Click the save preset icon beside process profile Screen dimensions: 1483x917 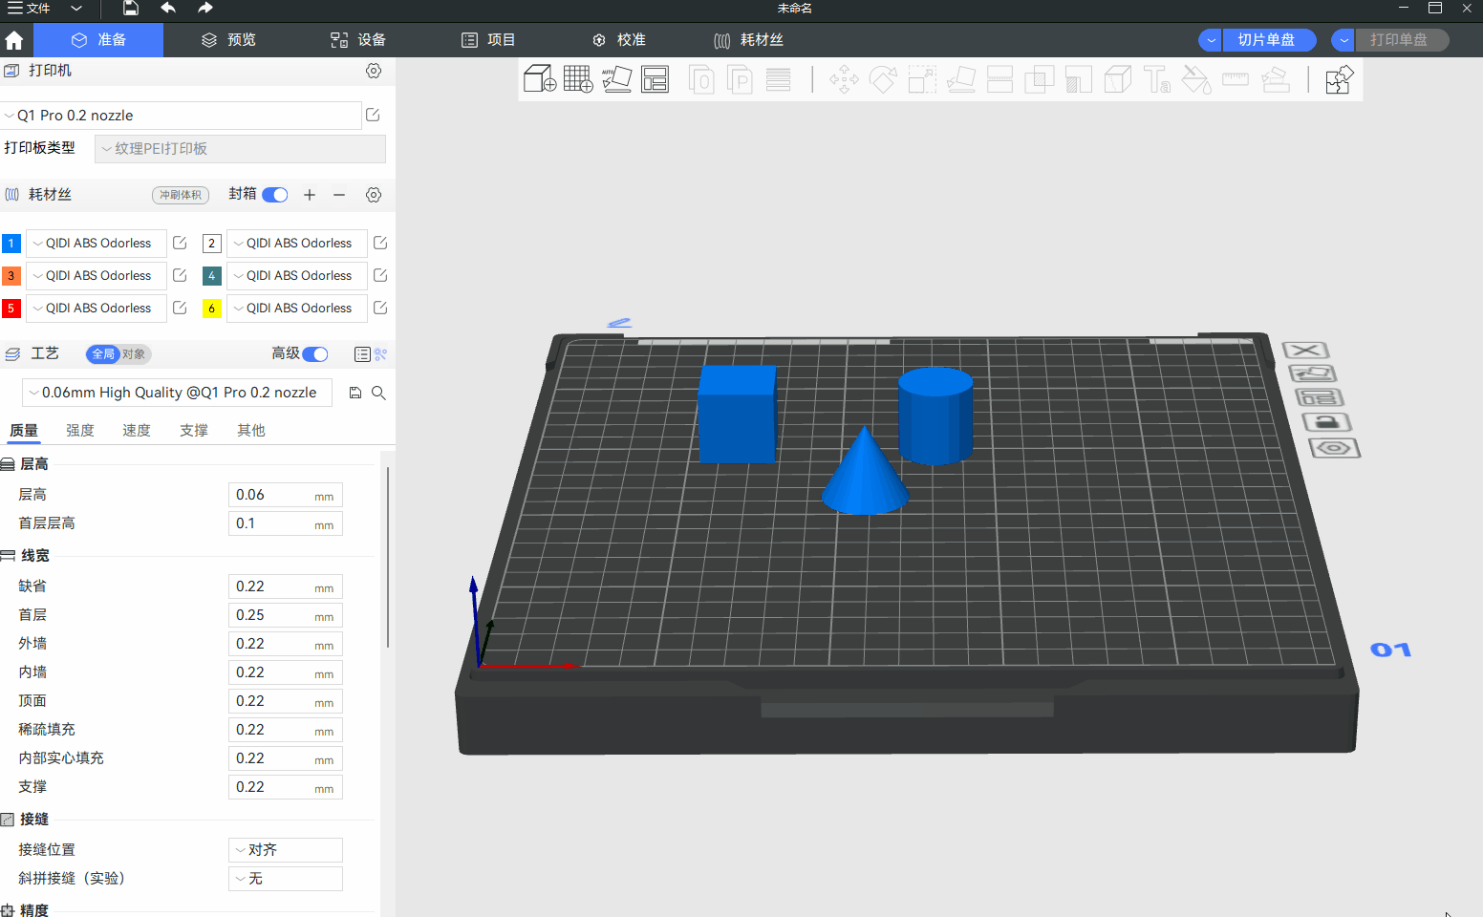click(x=355, y=393)
